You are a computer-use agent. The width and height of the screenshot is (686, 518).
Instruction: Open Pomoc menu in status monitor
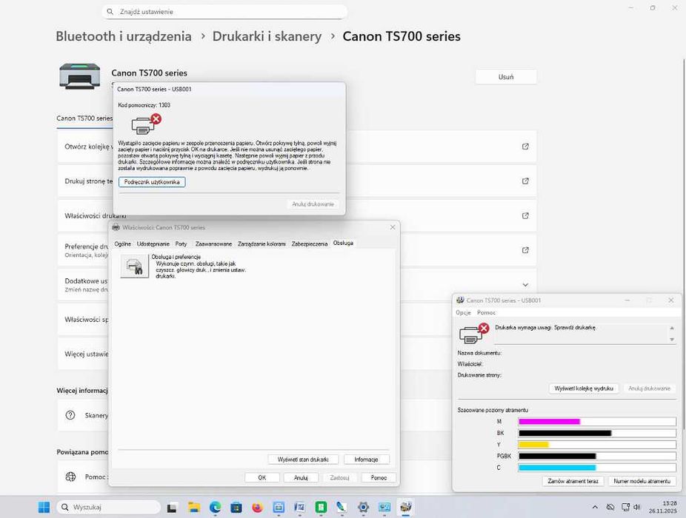pyautogui.click(x=486, y=312)
